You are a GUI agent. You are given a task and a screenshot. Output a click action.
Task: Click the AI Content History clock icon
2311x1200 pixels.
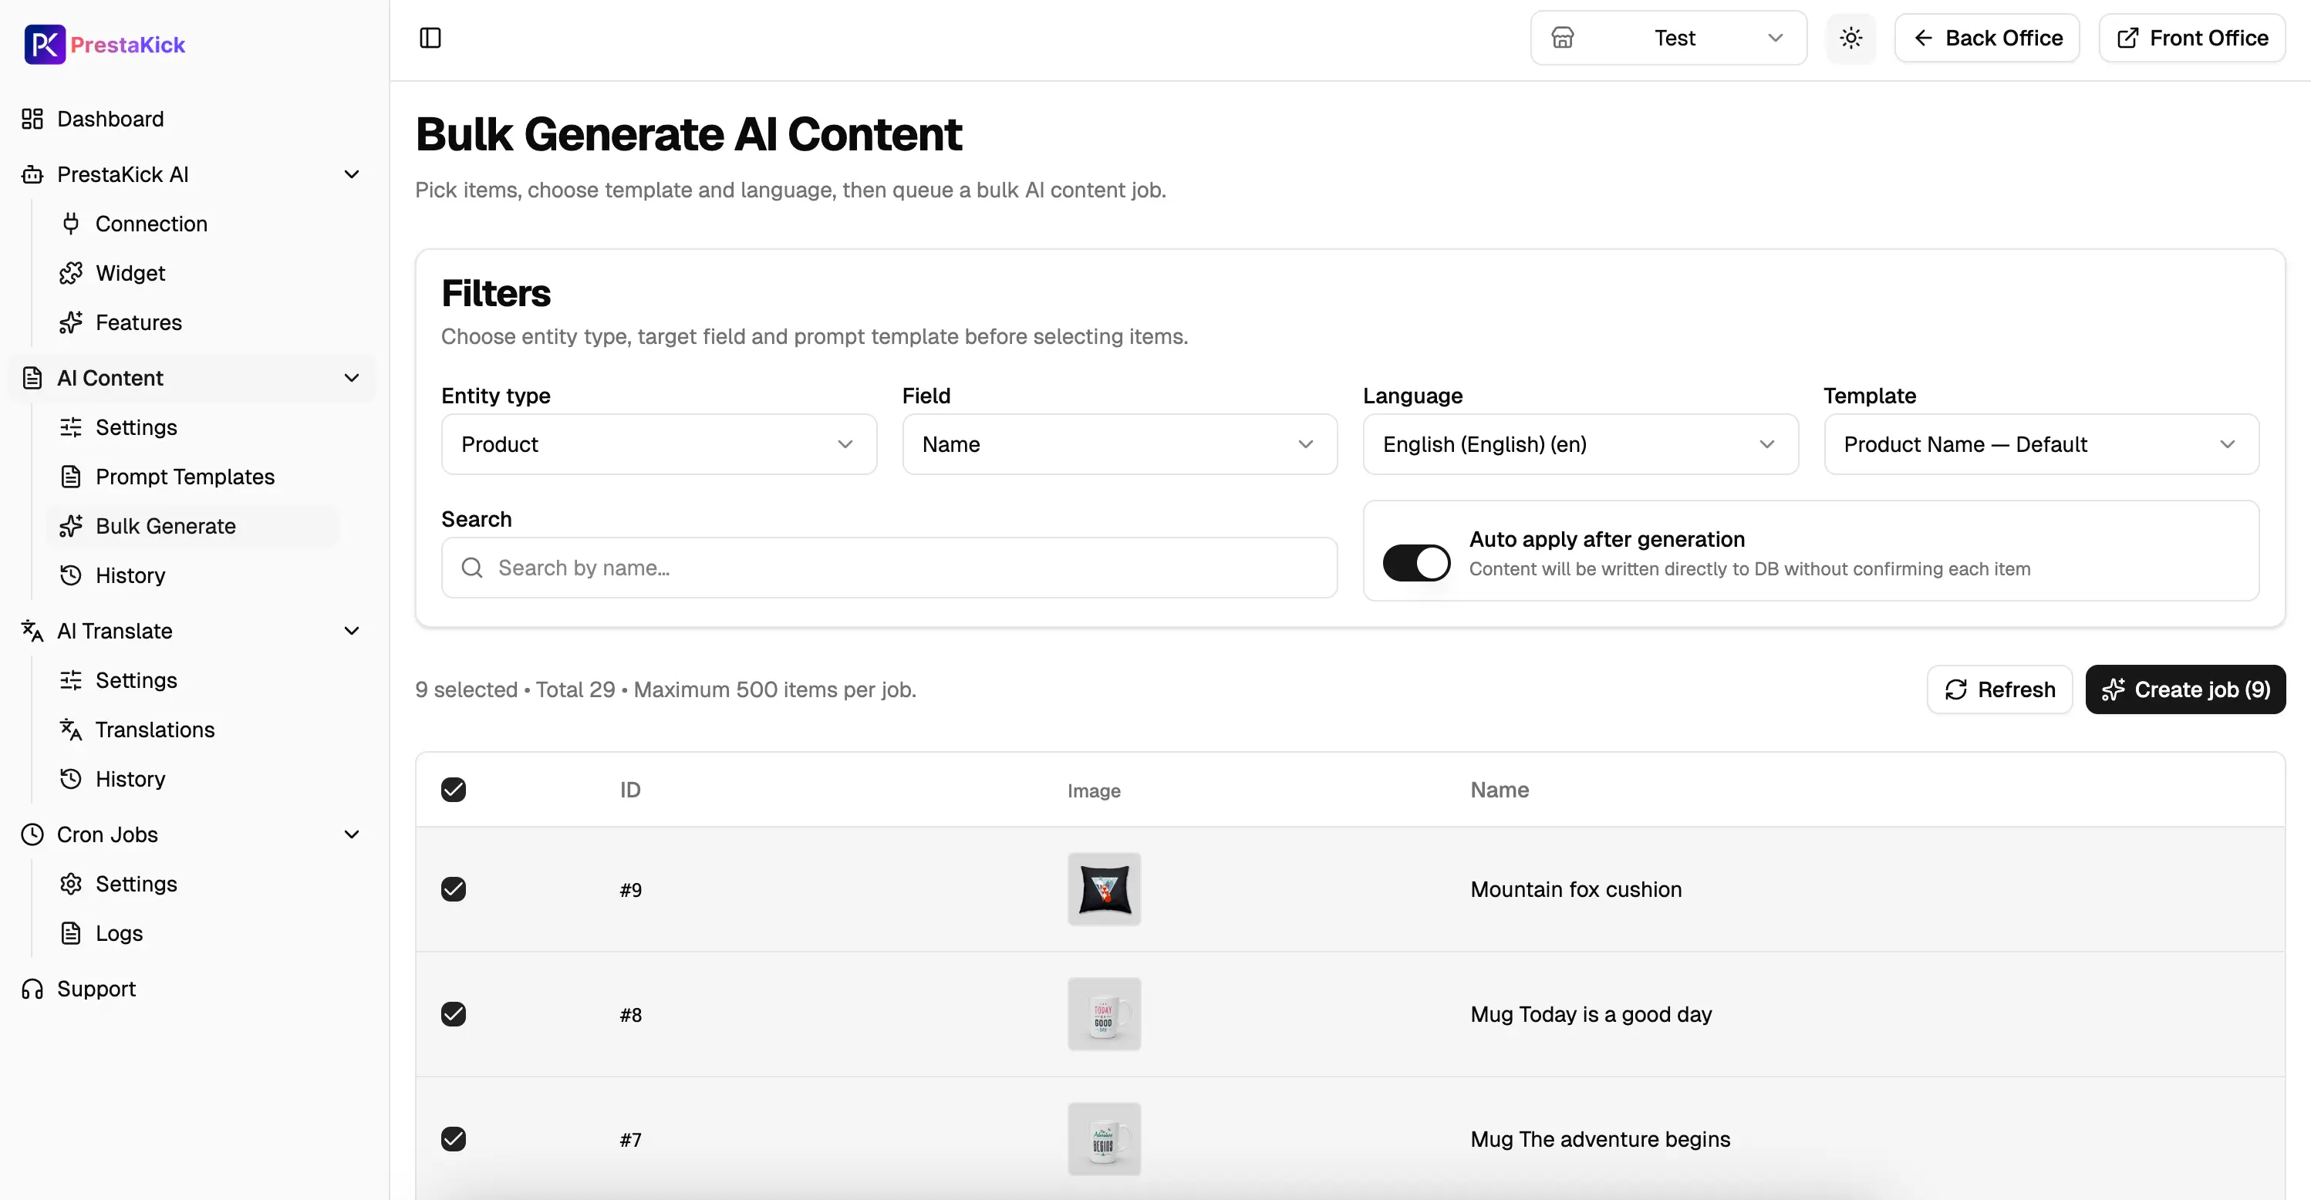[x=71, y=575]
